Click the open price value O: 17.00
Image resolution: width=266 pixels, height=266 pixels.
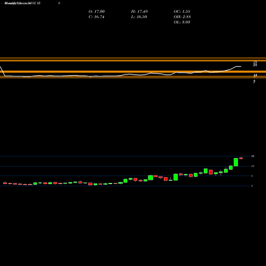[97, 12]
